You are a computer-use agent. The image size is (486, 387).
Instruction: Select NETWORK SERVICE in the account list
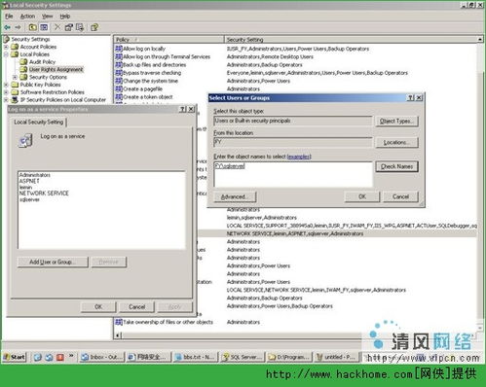44,193
